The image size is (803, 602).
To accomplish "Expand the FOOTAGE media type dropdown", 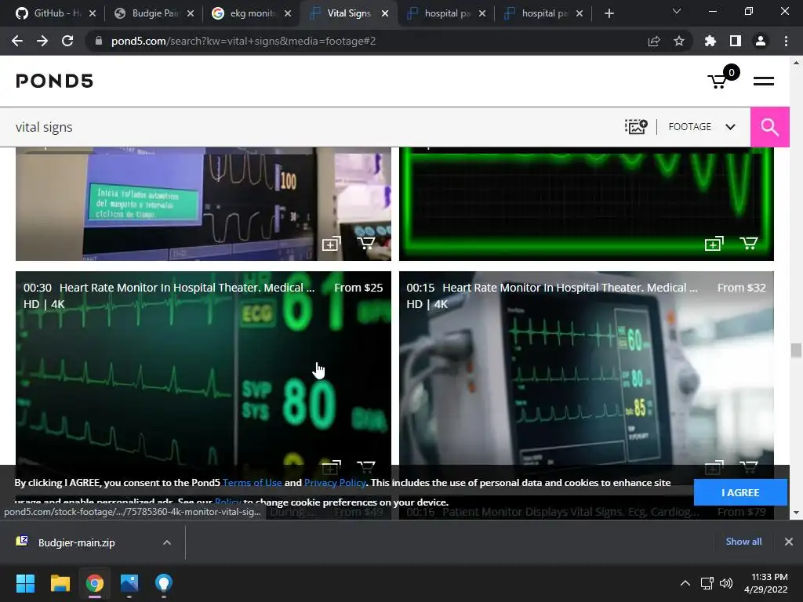I will 702,126.
